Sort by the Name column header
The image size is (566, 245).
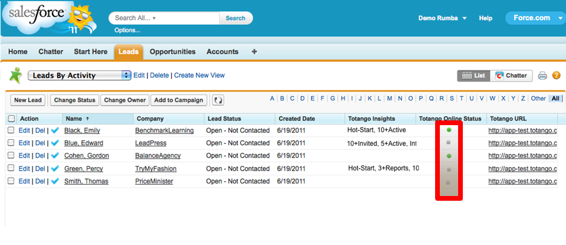(x=98, y=119)
